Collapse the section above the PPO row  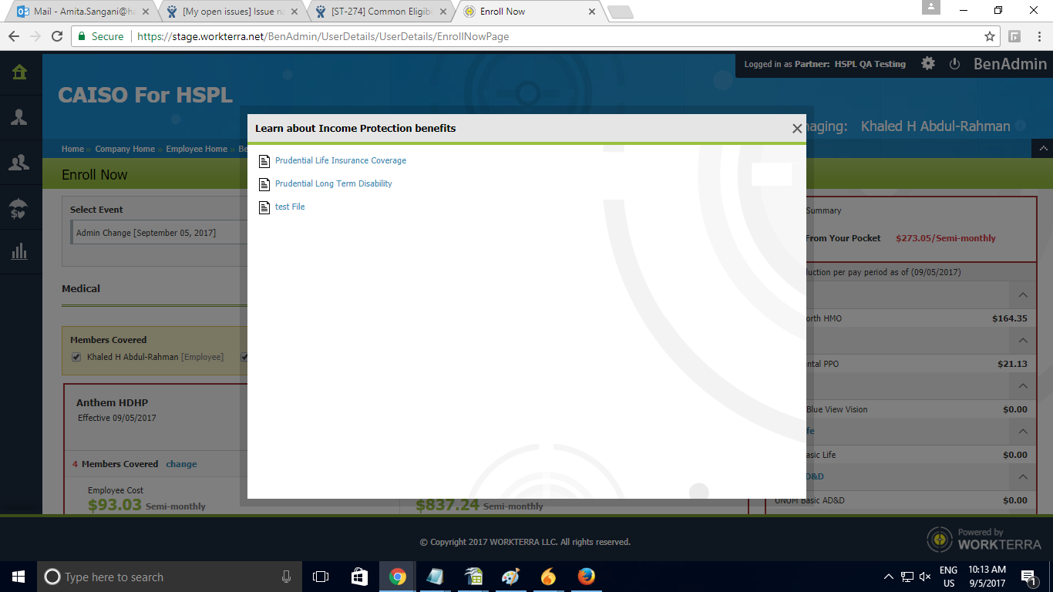pos(1023,340)
